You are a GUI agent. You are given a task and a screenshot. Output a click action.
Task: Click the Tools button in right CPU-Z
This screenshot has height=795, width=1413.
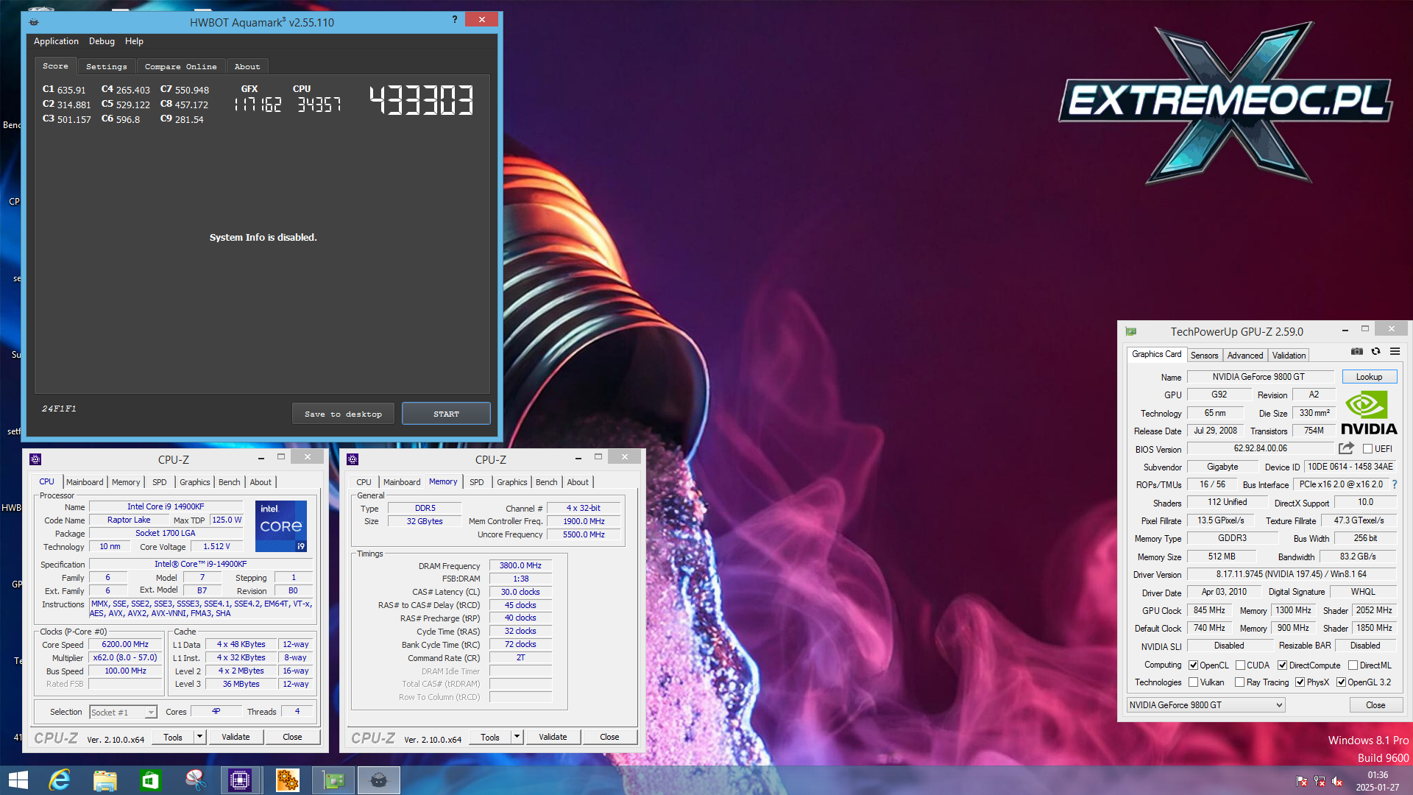[x=490, y=737]
